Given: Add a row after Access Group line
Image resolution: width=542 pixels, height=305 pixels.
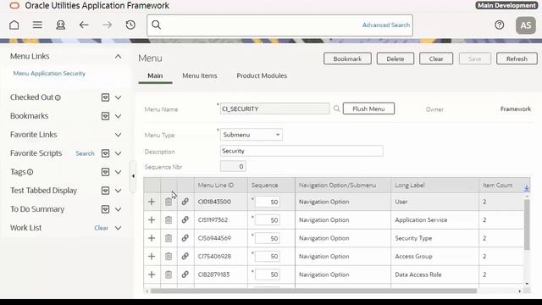Looking at the screenshot, I should click(x=152, y=256).
